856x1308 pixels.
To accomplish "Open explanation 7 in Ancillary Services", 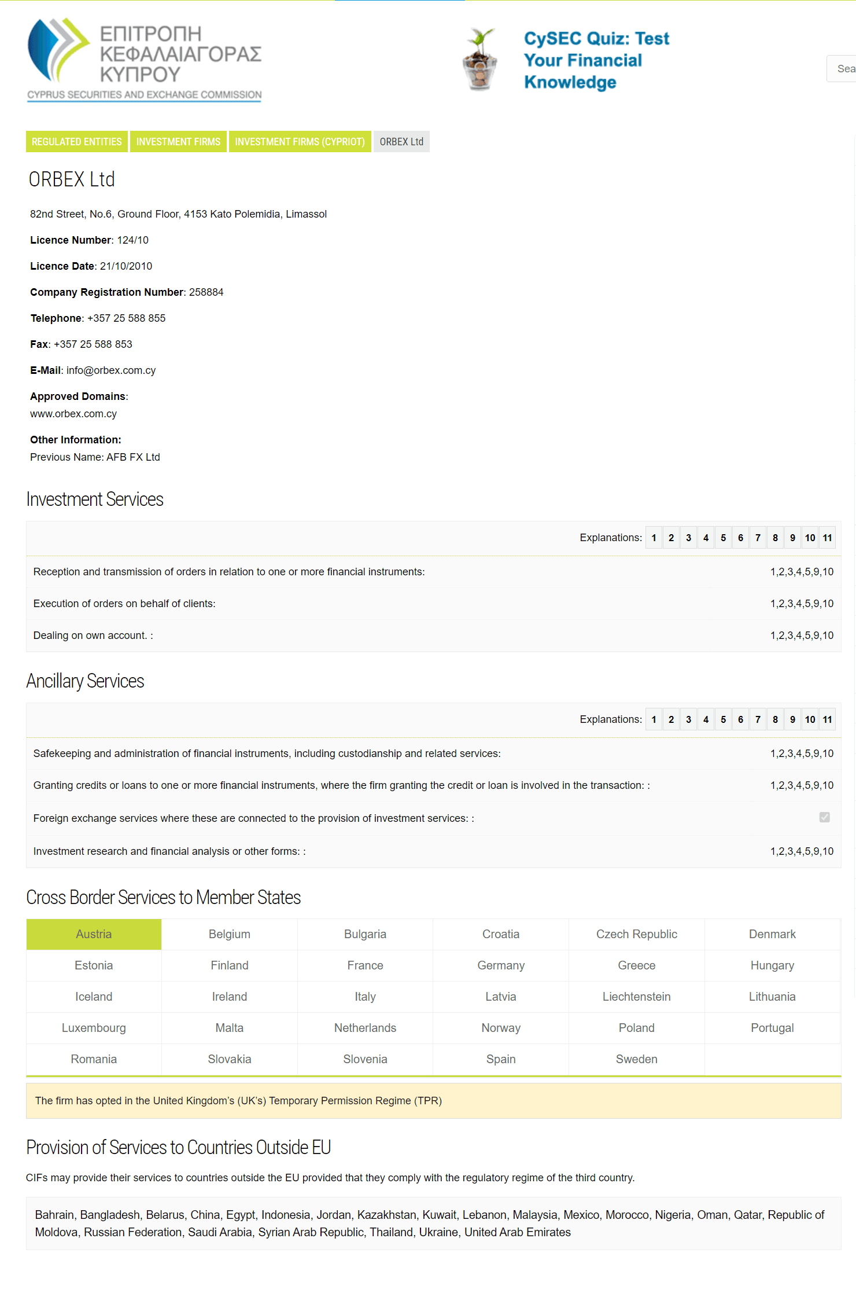I will (x=758, y=719).
